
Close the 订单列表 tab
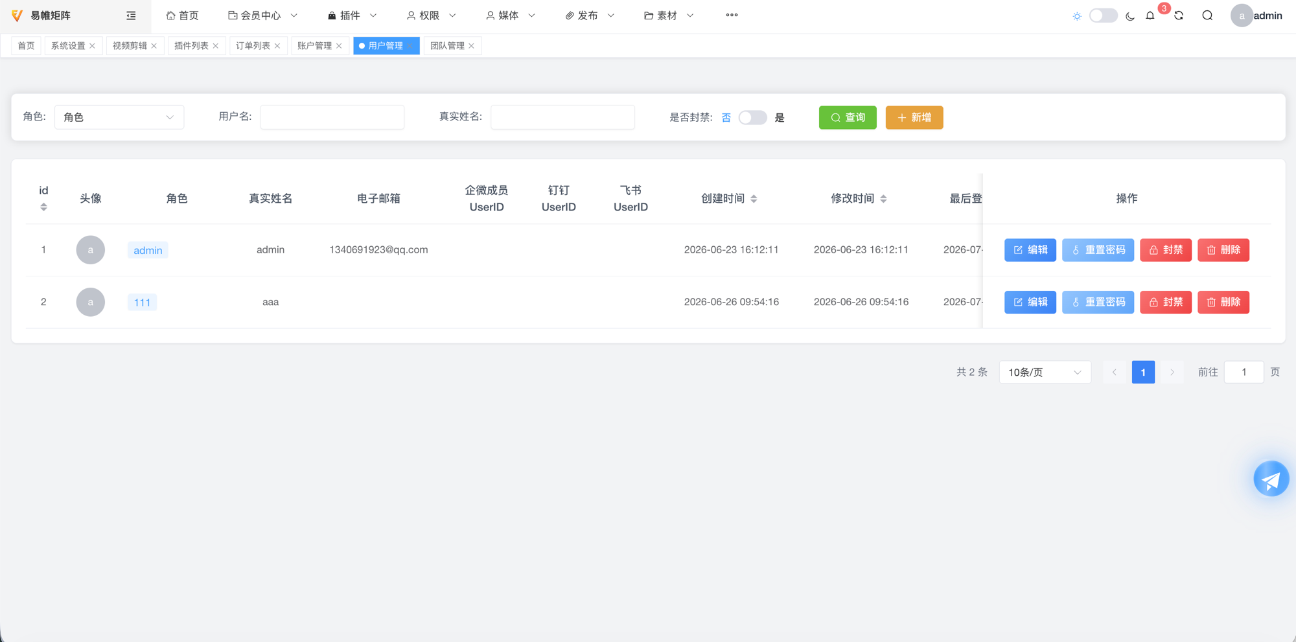click(277, 46)
